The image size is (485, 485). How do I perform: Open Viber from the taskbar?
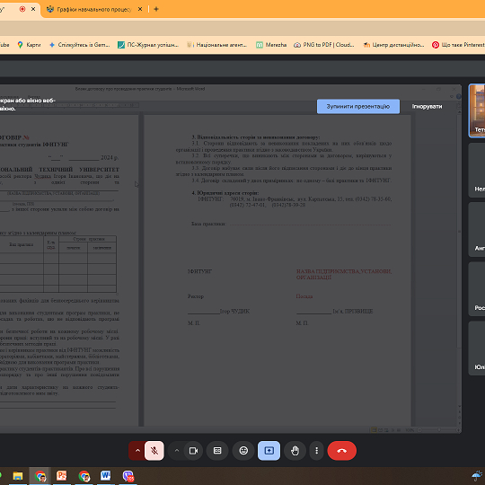tap(128, 476)
